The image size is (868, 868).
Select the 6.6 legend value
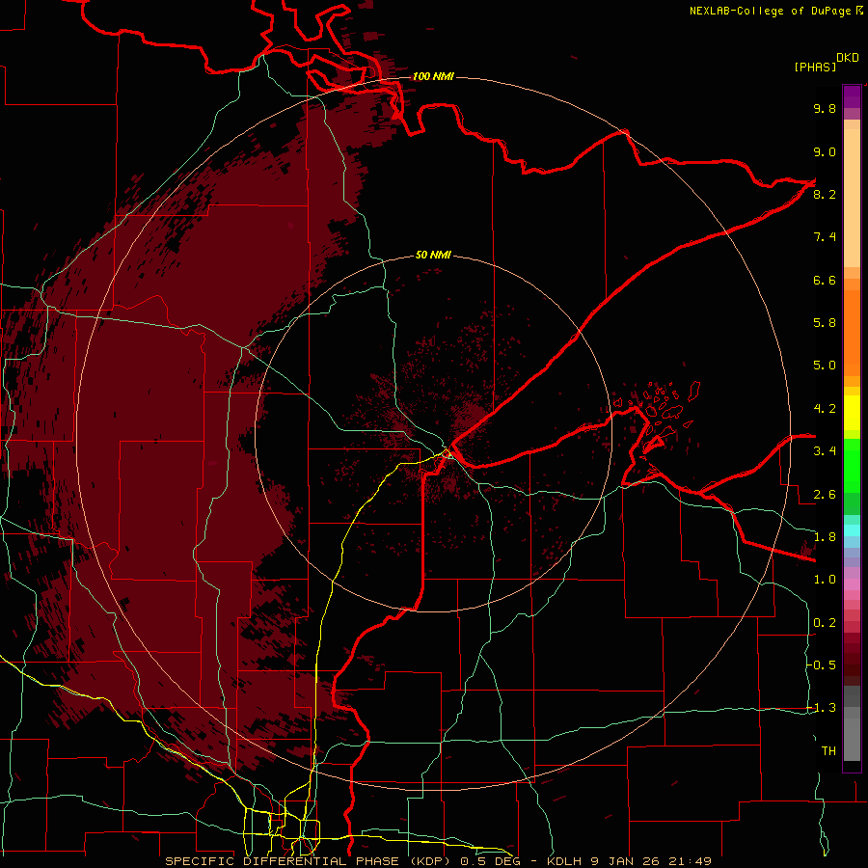click(825, 280)
